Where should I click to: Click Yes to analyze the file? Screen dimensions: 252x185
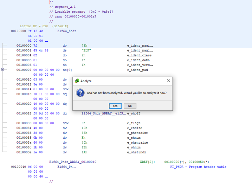[115, 106]
